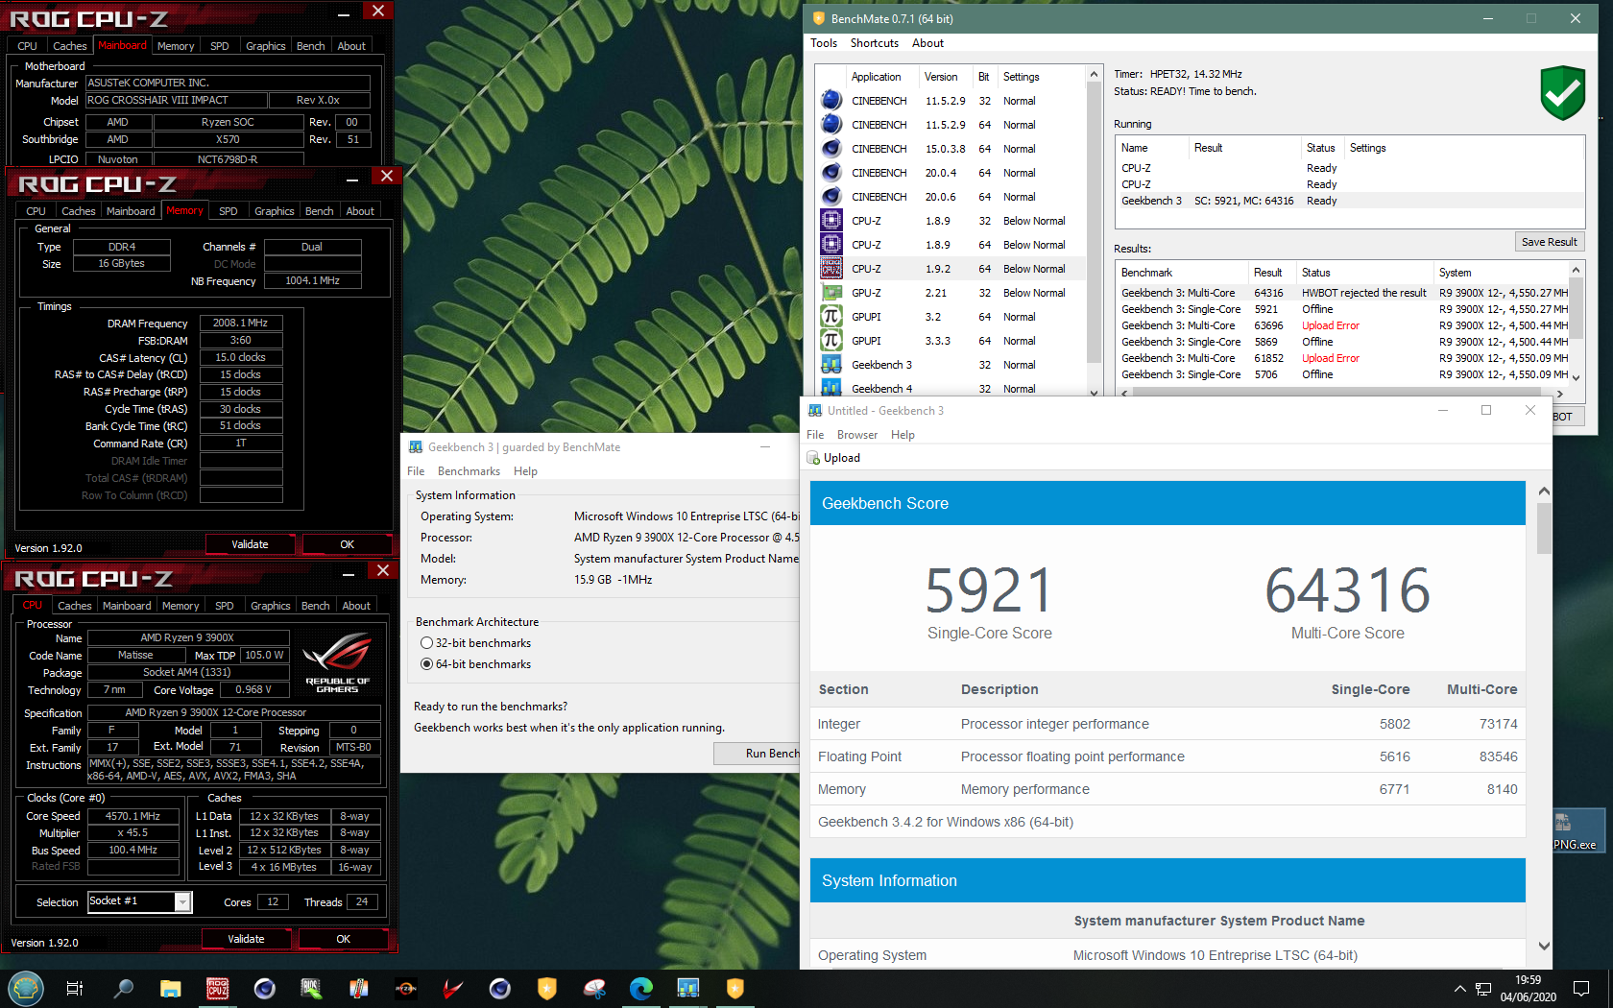The width and height of the screenshot is (1613, 1008).
Task: Click the Save Result button in BenchMate
Action: [x=1549, y=242]
